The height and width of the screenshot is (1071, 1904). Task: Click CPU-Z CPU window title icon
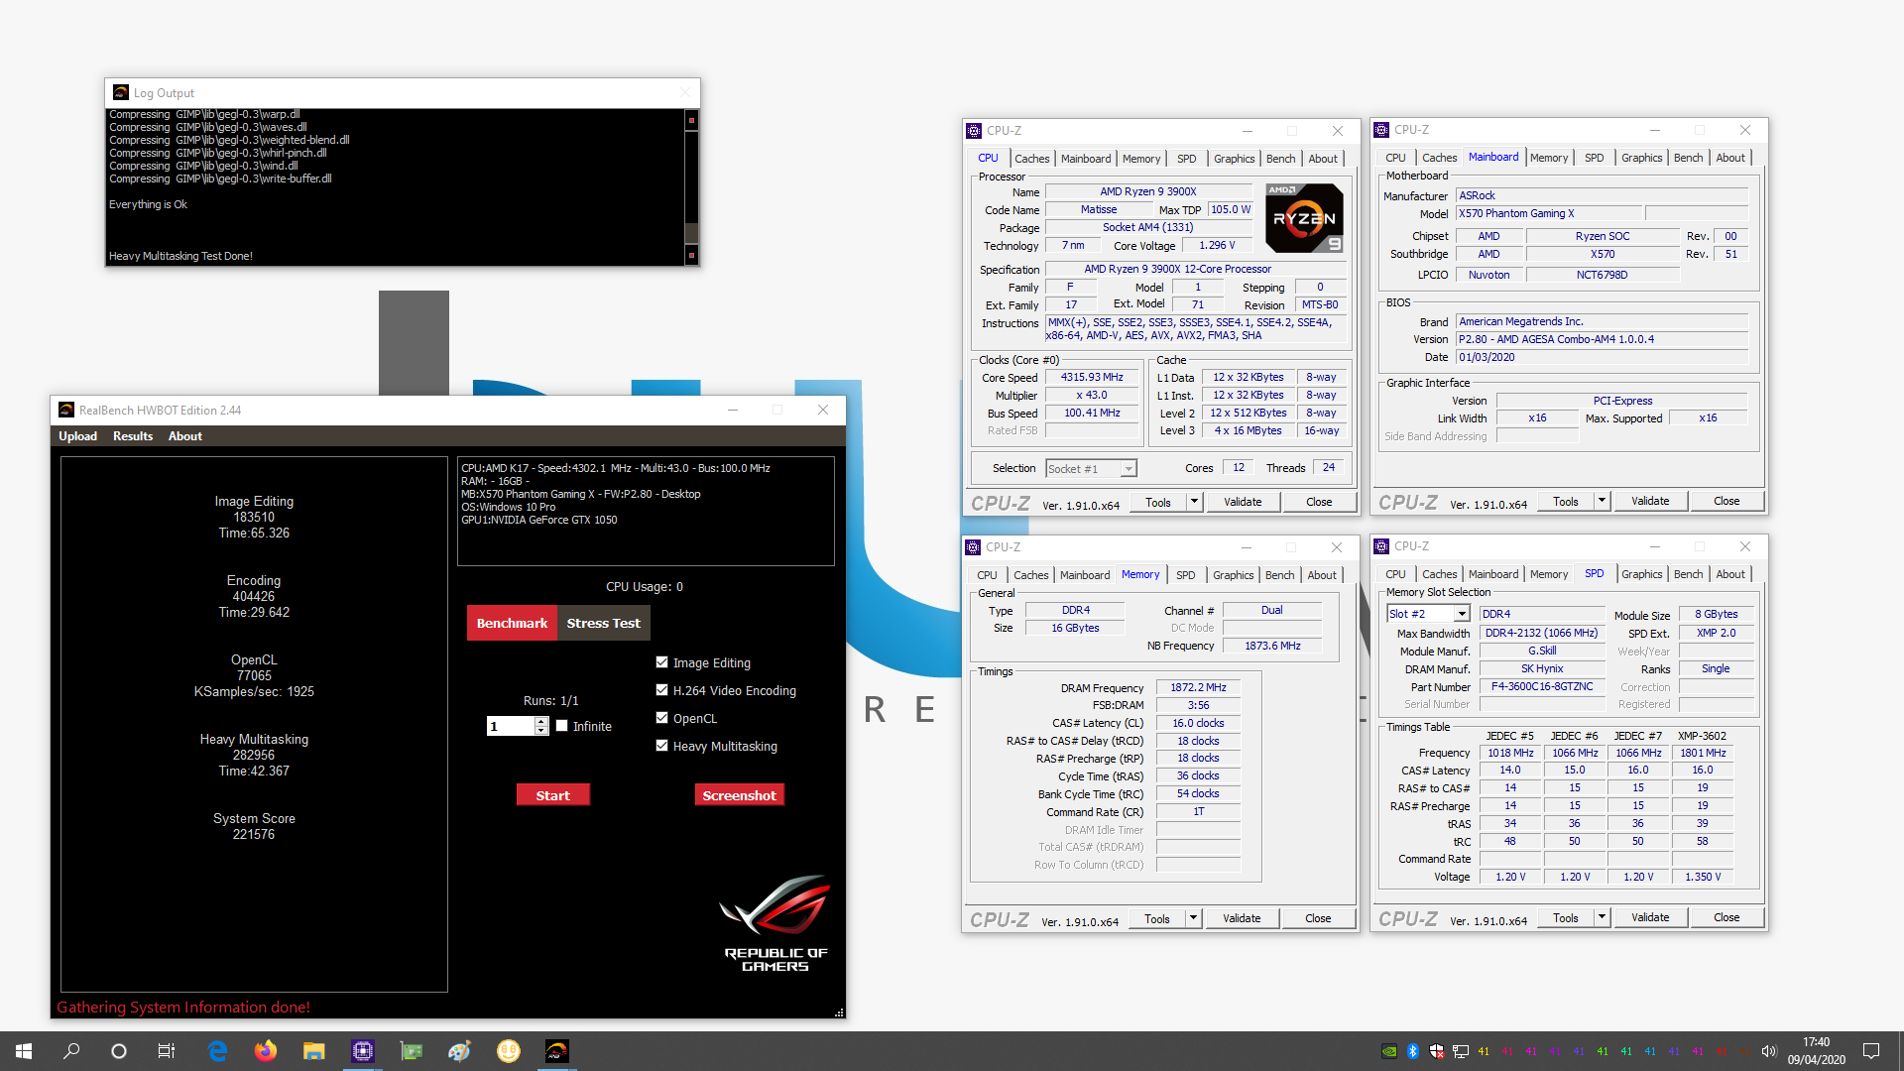(974, 130)
